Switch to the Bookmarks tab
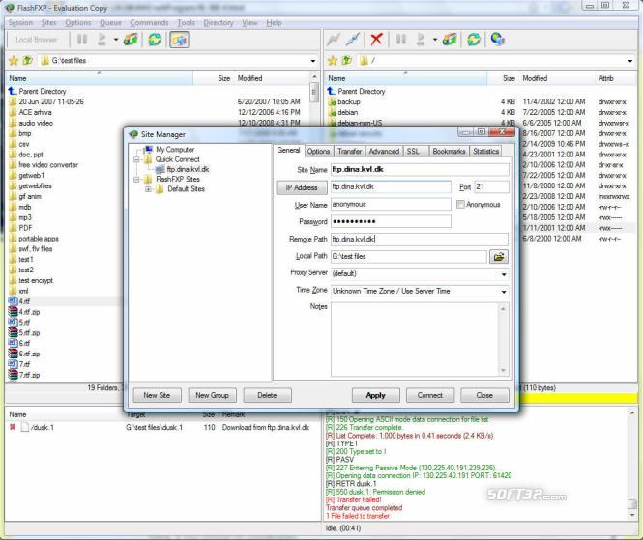The height and width of the screenshot is (540, 643). click(x=449, y=152)
